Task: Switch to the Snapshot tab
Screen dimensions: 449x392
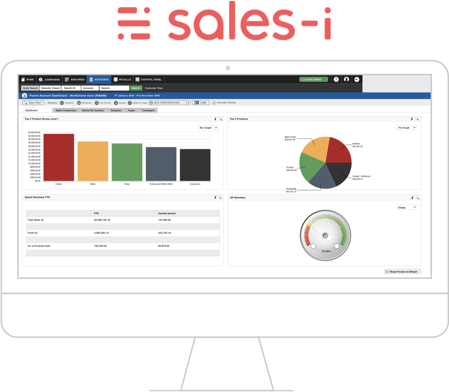Action: pyautogui.click(x=116, y=110)
